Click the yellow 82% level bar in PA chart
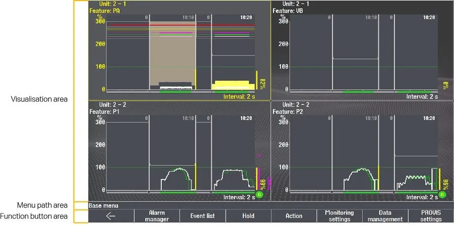 click(257, 81)
